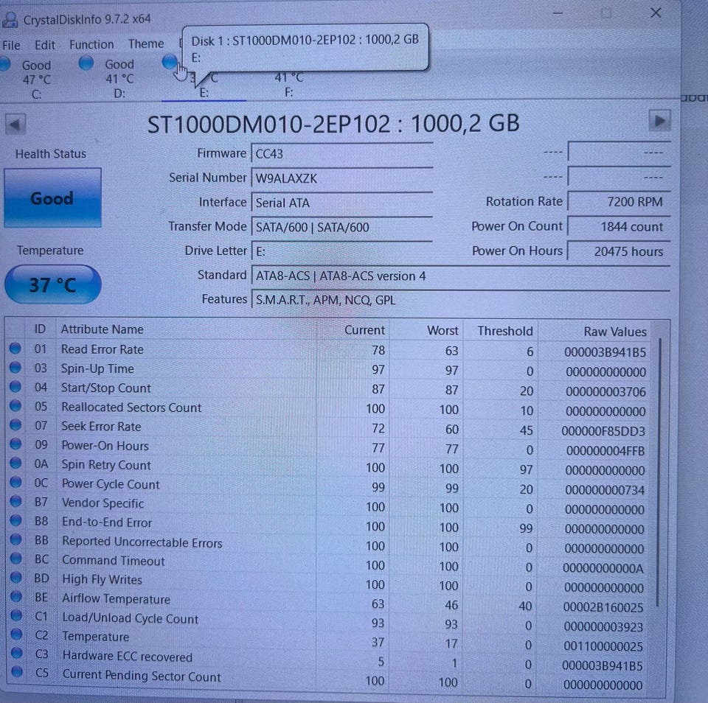This screenshot has height=703, width=708.
Task: Click status icon for Reported Uncorrectable Errors
Action: 16,539
